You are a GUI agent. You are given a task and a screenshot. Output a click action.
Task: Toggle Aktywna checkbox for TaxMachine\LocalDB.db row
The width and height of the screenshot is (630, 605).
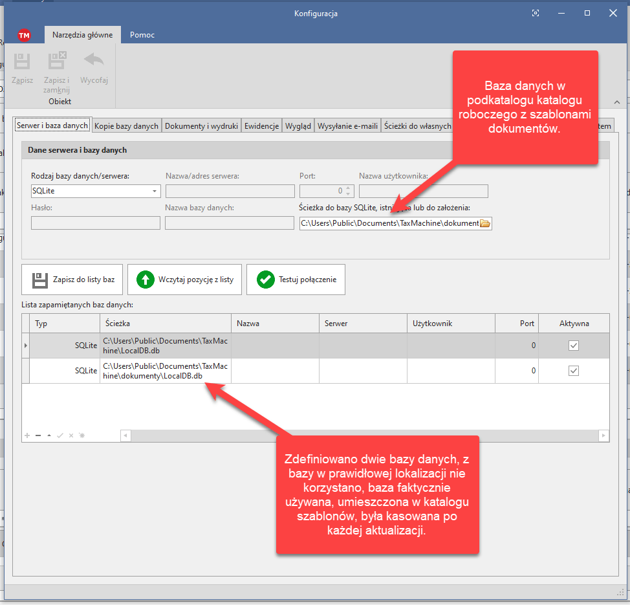point(573,346)
